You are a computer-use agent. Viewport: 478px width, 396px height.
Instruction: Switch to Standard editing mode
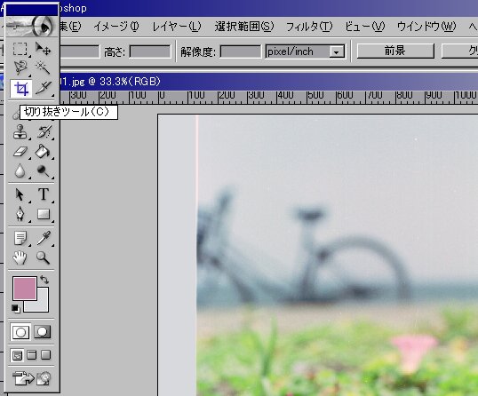pyautogui.click(x=20, y=332)
